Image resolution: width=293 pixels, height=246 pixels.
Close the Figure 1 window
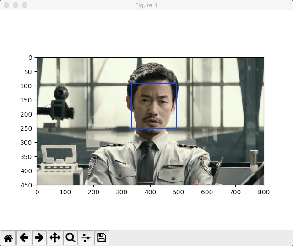click(x=6, y=5)
